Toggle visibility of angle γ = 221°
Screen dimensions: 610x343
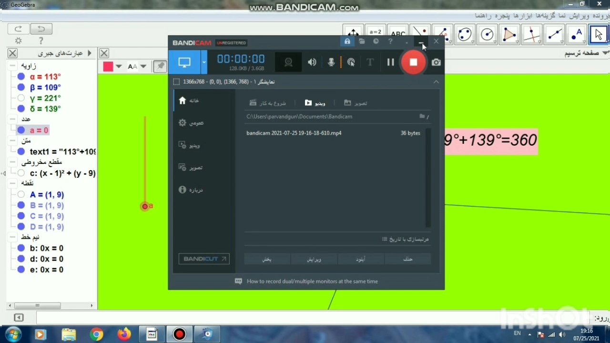click(21, 98)
